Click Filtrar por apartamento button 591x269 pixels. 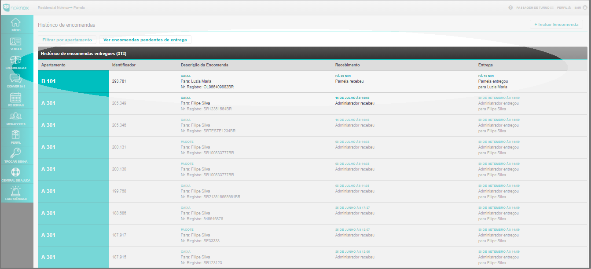coord(67,40)
